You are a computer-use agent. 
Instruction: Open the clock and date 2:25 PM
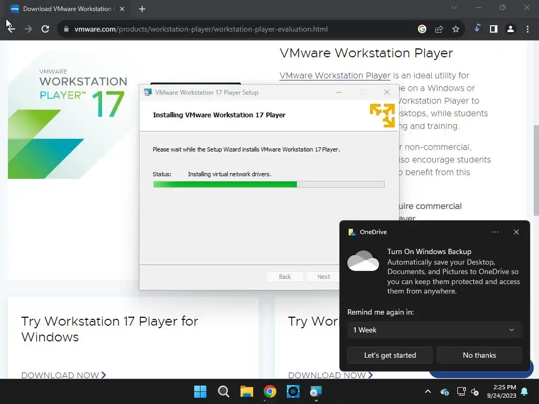502,391
